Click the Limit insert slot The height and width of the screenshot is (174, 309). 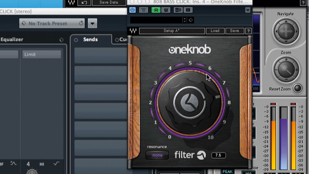[41, 54]
